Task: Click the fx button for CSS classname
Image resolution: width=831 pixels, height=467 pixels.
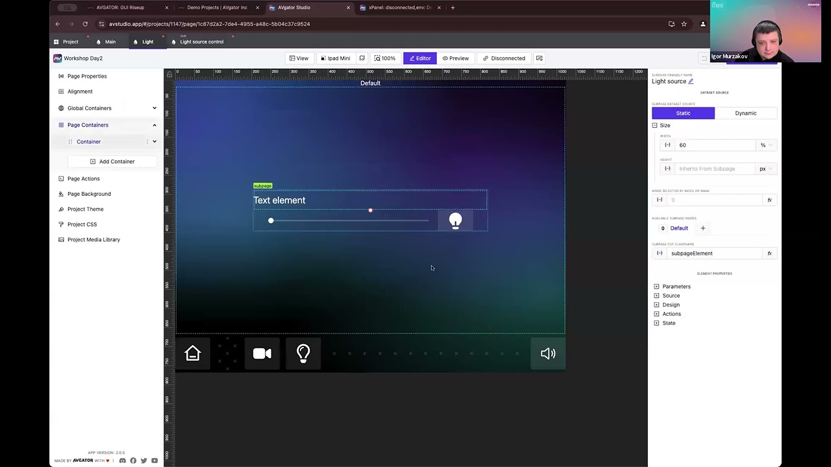Action: pos(769,254)
